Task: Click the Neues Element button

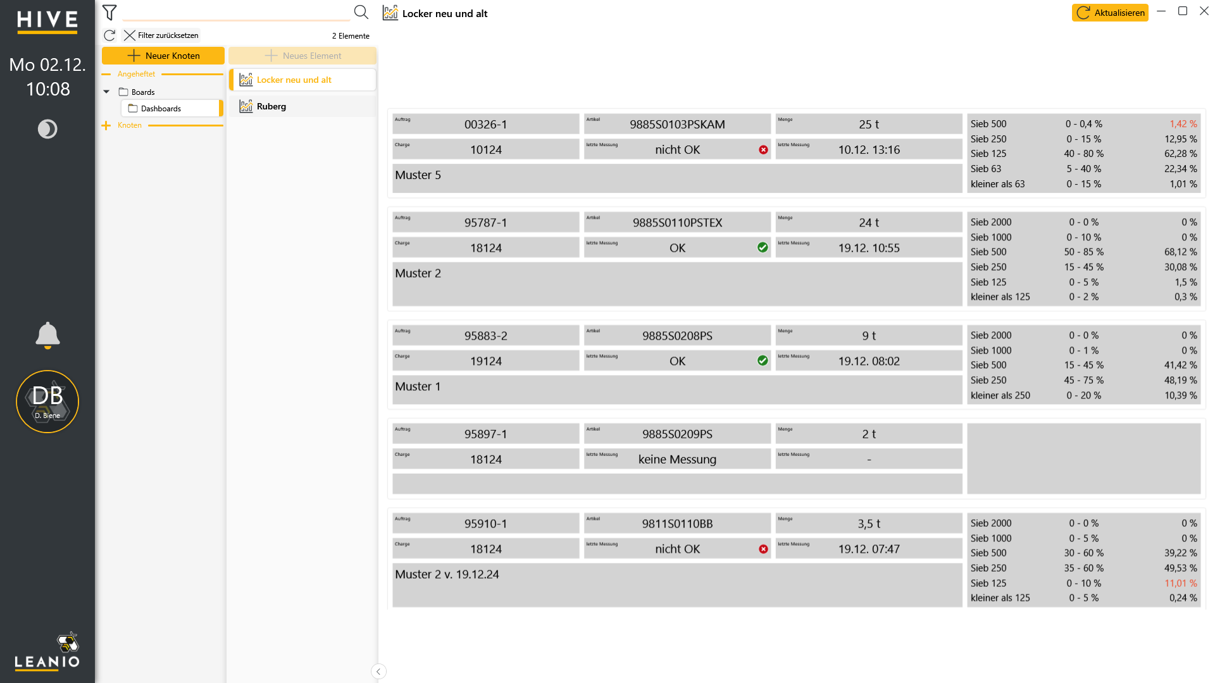Action: [302, 56]
